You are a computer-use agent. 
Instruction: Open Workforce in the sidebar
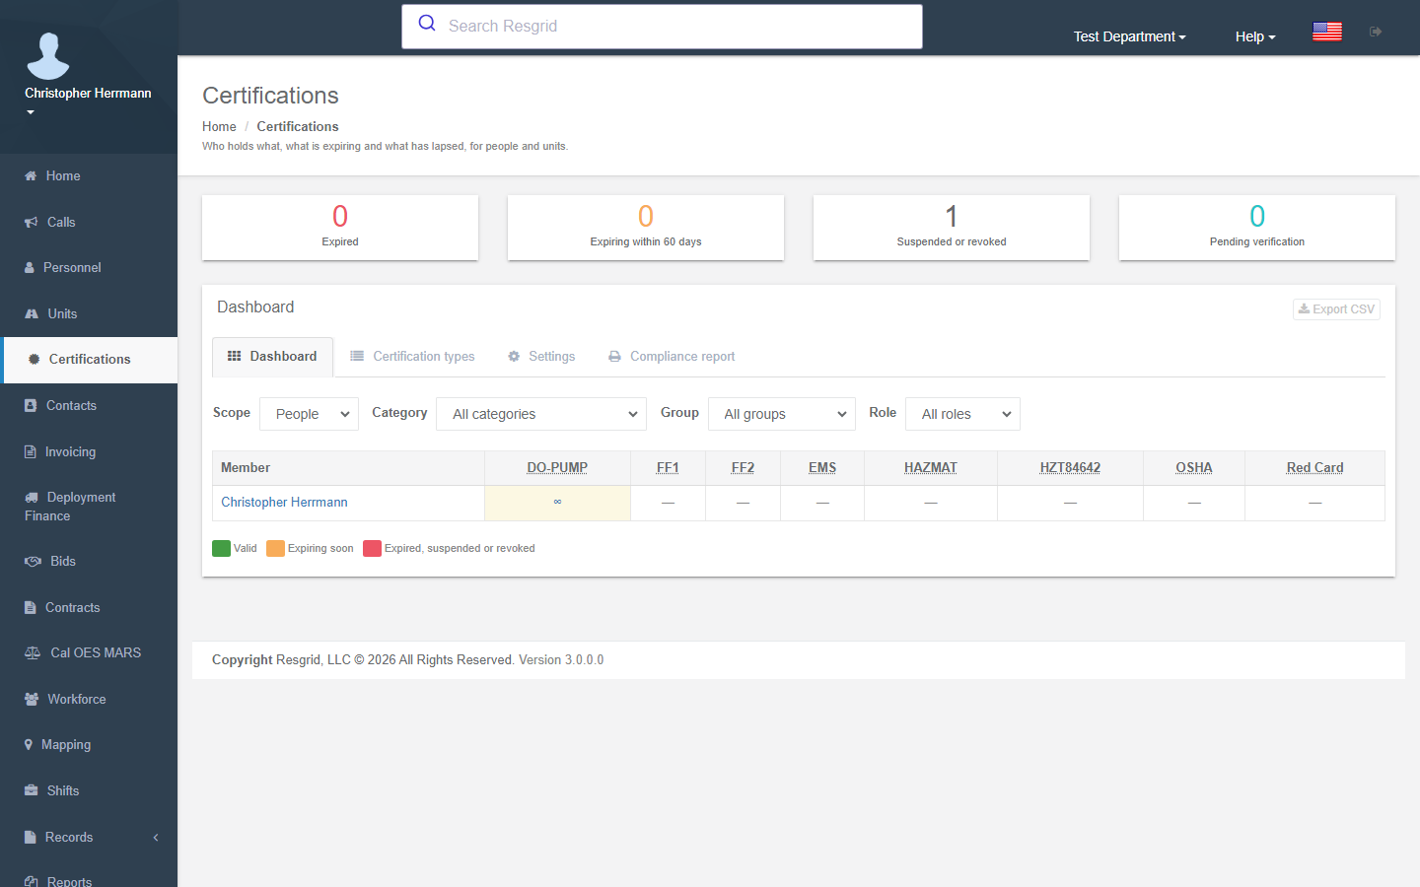click(89, 699)
